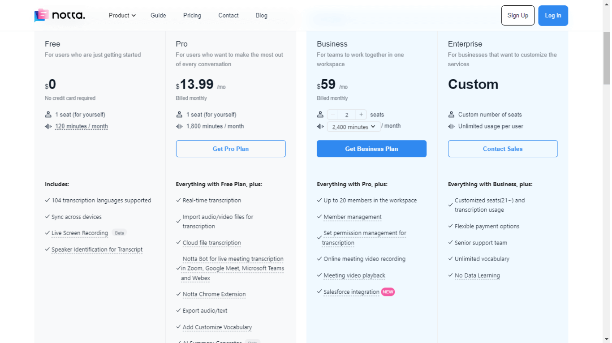Click Get Pro Plan button
612x343 pixels.
click(x=231, y=149)
